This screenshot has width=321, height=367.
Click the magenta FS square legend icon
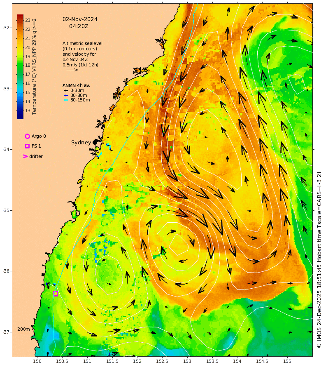(x=27, y=146)
